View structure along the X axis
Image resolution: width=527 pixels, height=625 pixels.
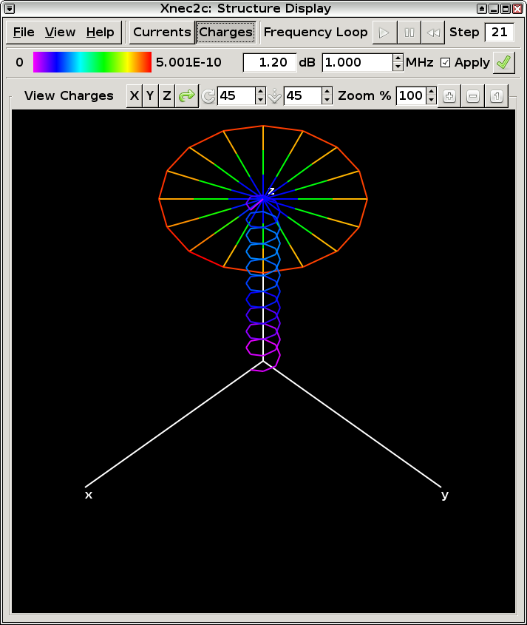(x=135, y=96)
